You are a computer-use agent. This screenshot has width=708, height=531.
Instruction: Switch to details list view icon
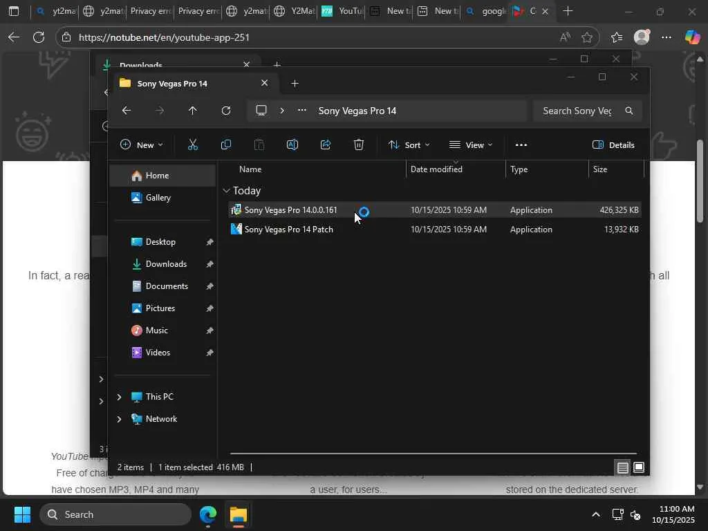point(623,467)
